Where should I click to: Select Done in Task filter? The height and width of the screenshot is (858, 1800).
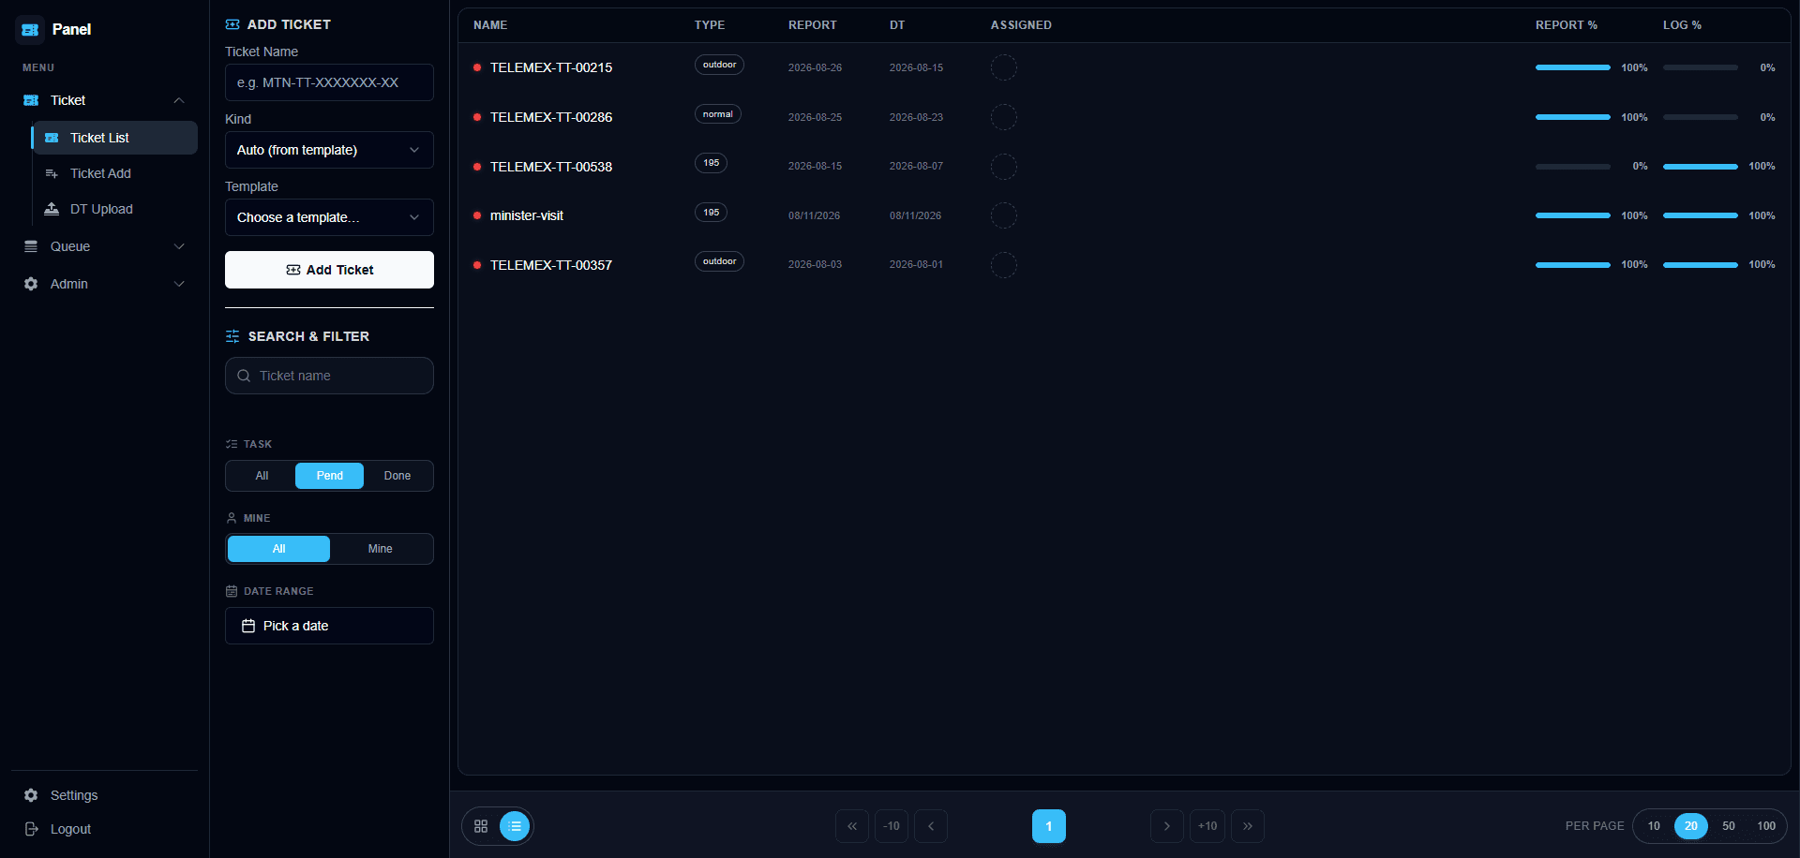pyautogui.click(x=397, y=476)
